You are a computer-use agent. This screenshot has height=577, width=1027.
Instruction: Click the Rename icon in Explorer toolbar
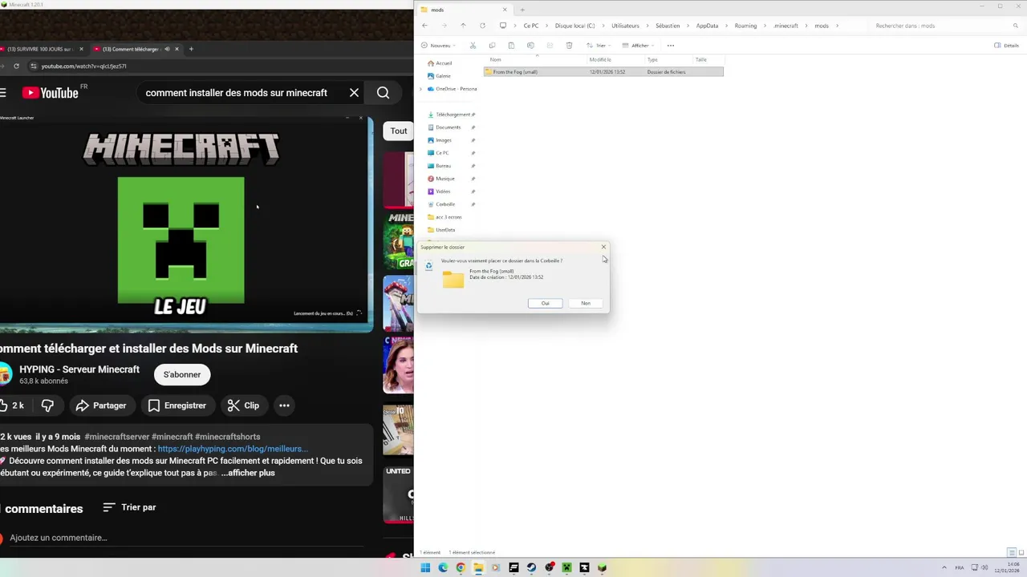coord(530,46)
